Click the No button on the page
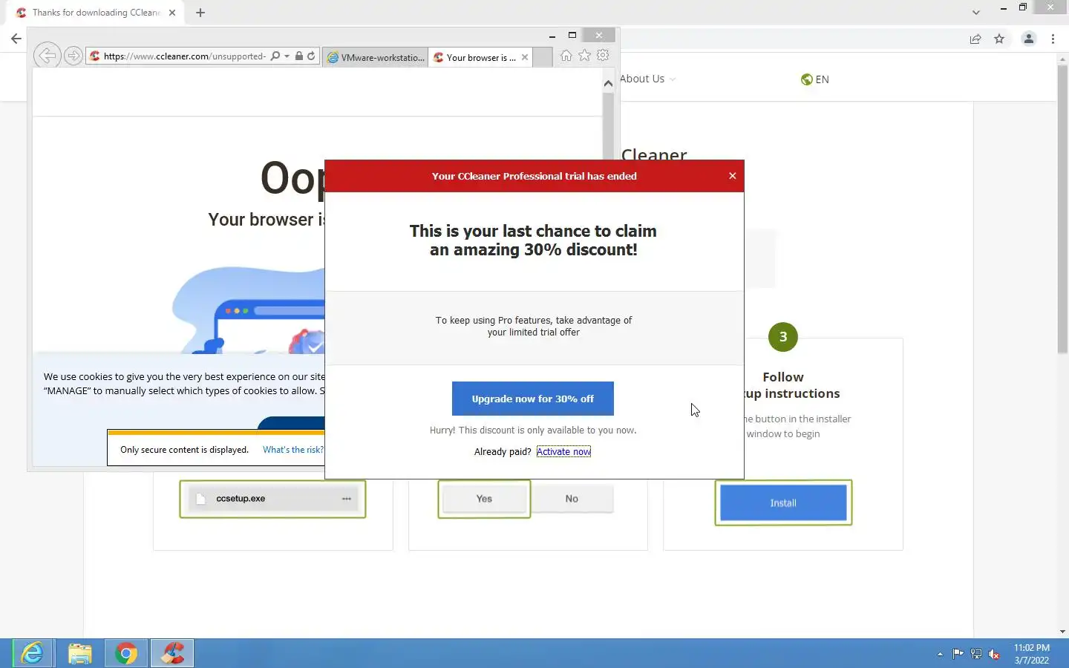Viewport: 1069px width, 668px height. coord(572,499)
